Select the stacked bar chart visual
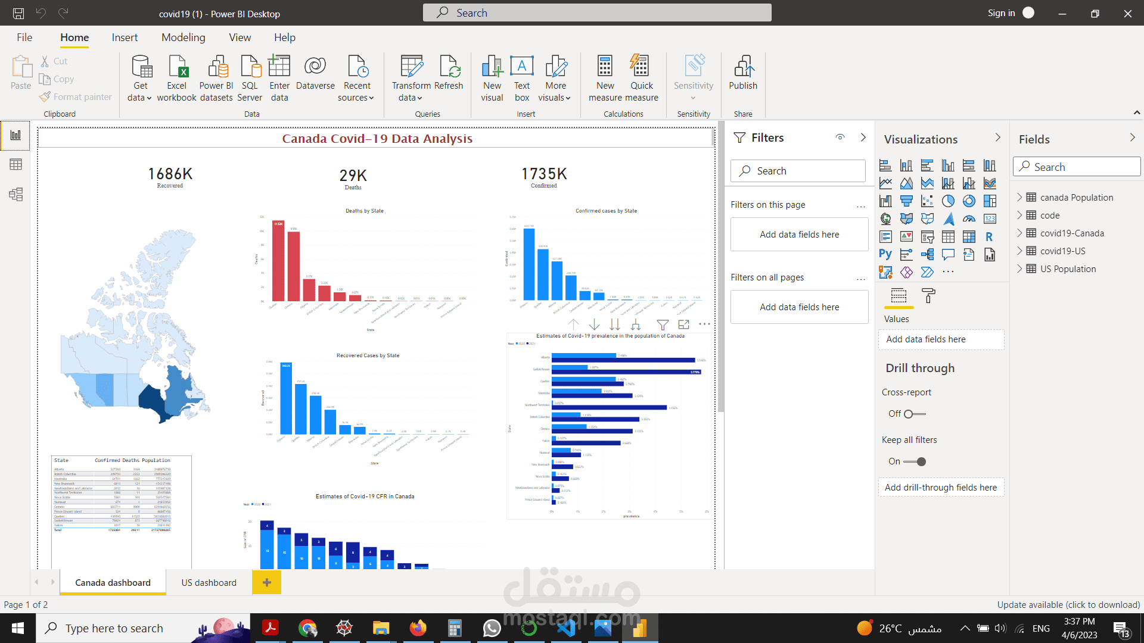 (x=885, y=166)
